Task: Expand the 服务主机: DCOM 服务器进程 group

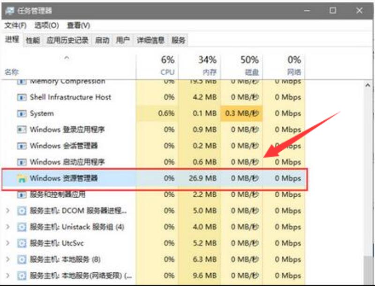Action: [x=7, y=211]
